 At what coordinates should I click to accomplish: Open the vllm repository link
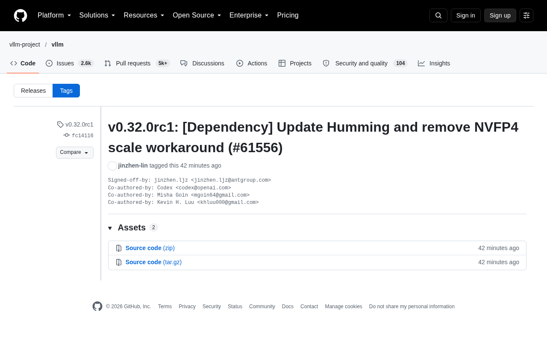(x=58, y=44)
